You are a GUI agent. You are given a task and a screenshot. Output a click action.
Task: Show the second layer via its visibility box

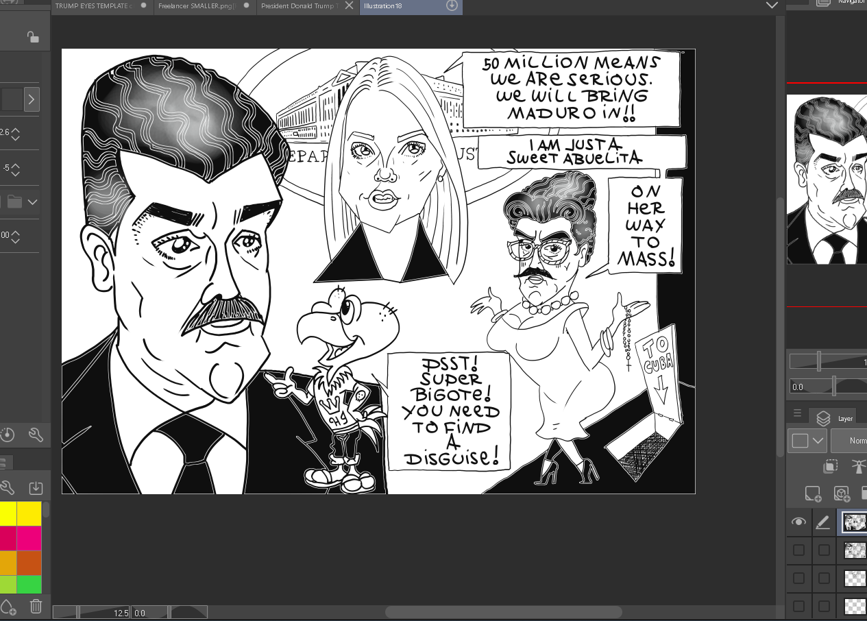pyautogui.click(x=798, y=550)
